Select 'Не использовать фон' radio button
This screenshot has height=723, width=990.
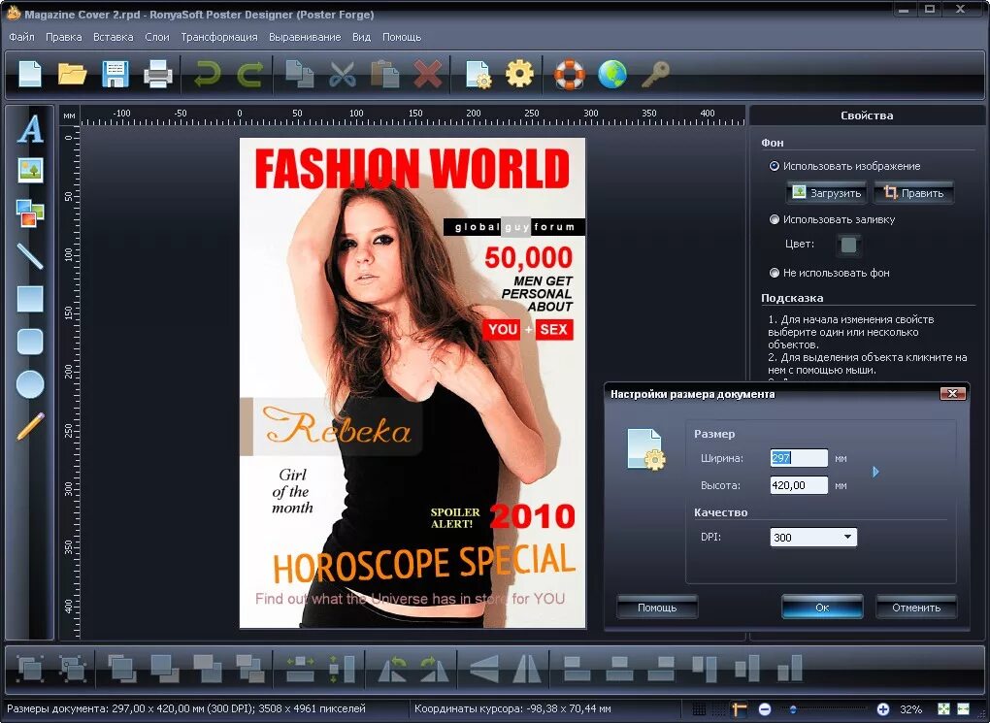(775, 273)
